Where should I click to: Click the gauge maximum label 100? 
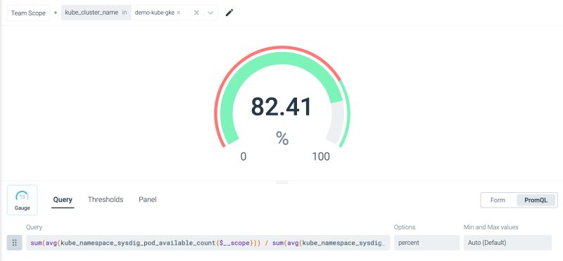(x=321, y=156)
